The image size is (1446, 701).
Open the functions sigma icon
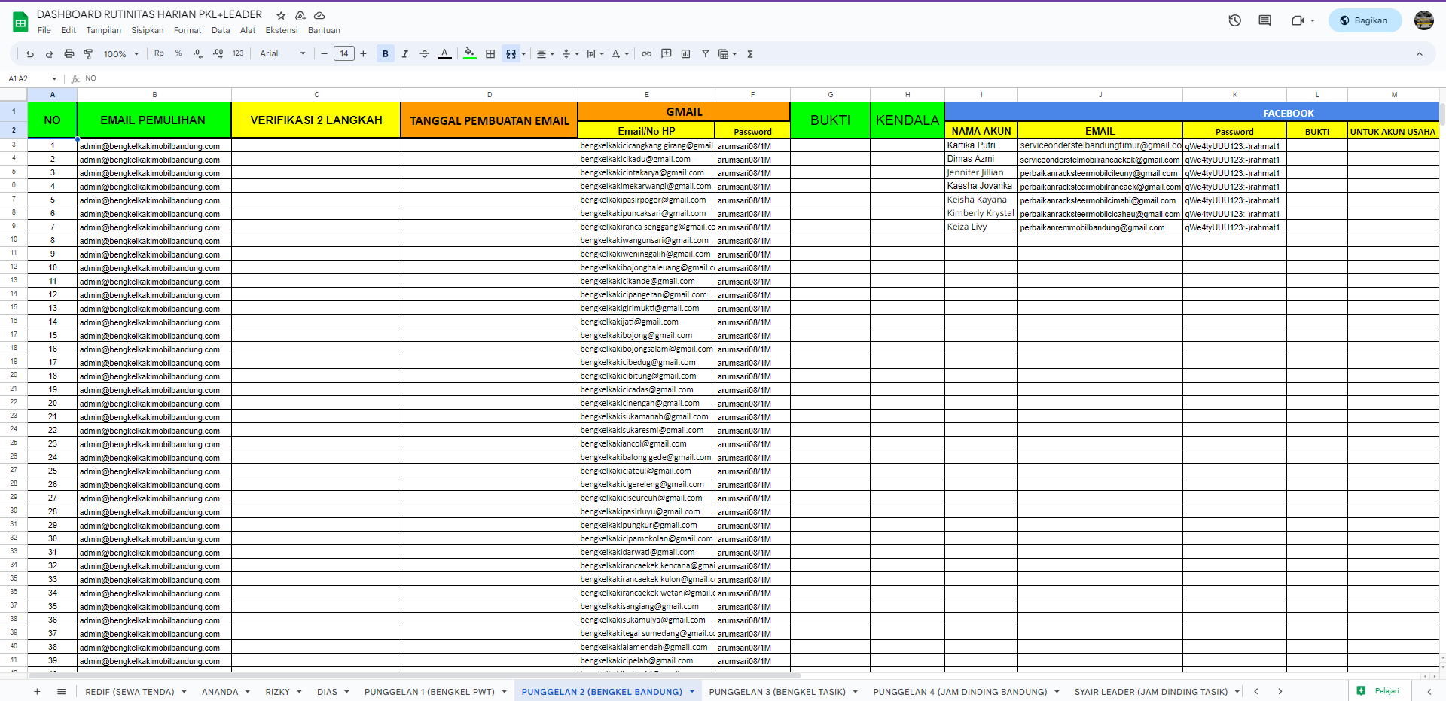pyautogui.click(x=750, y=53)
